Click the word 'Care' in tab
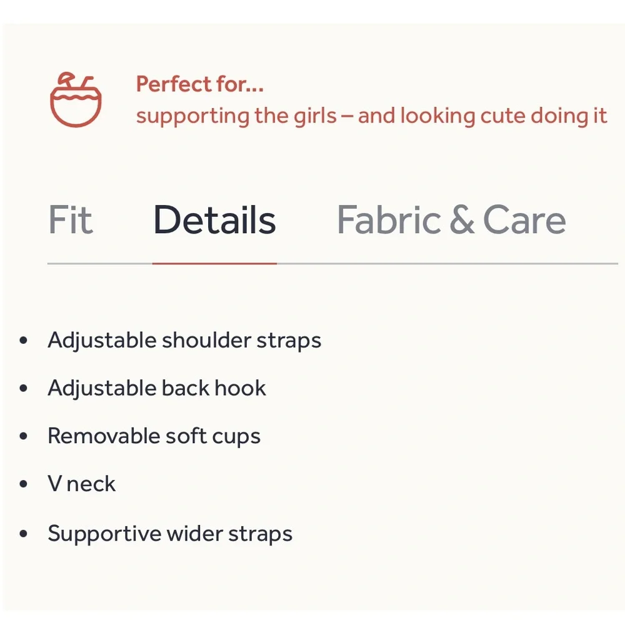Screen dimensions: 625x625 (524, 219)
